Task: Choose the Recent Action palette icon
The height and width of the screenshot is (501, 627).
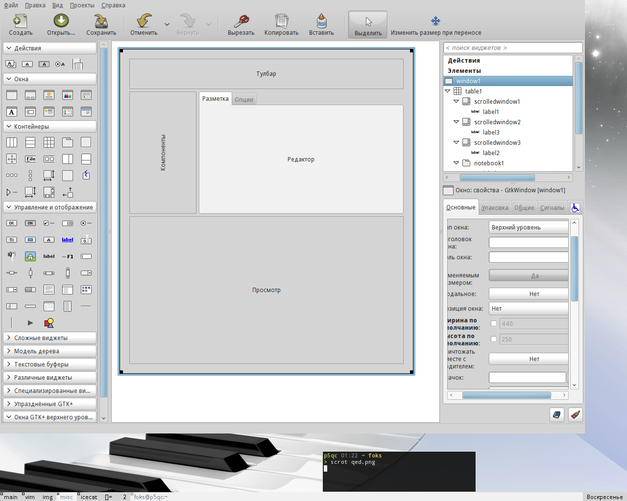Action: tap(77, 64)
